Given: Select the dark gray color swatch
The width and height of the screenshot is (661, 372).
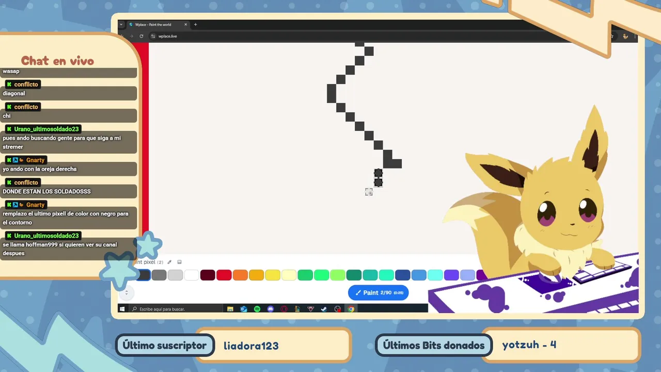Looking at the screenshot, I should pos(144,275).
